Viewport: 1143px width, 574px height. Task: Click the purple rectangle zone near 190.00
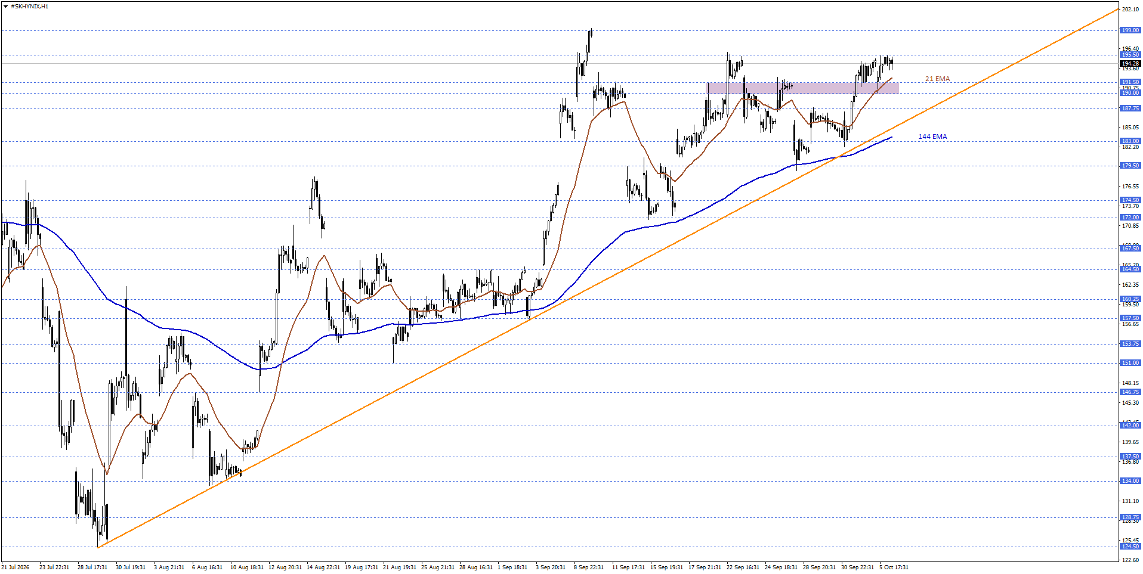[x=802, y=88]
